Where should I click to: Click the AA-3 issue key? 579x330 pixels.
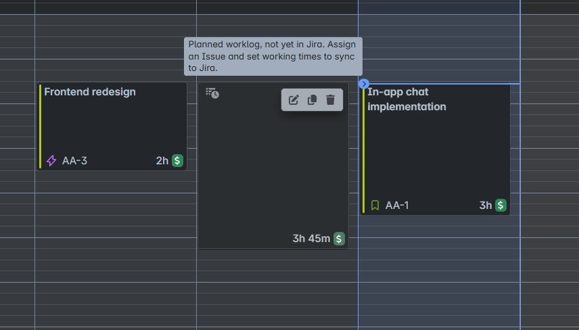tap(74, 161)
